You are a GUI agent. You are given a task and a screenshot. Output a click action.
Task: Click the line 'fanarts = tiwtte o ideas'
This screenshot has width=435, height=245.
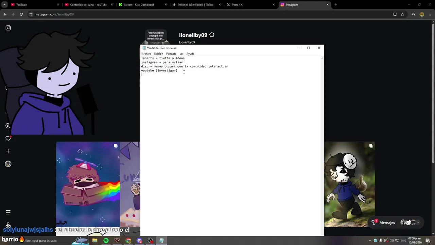pos(163,58)
